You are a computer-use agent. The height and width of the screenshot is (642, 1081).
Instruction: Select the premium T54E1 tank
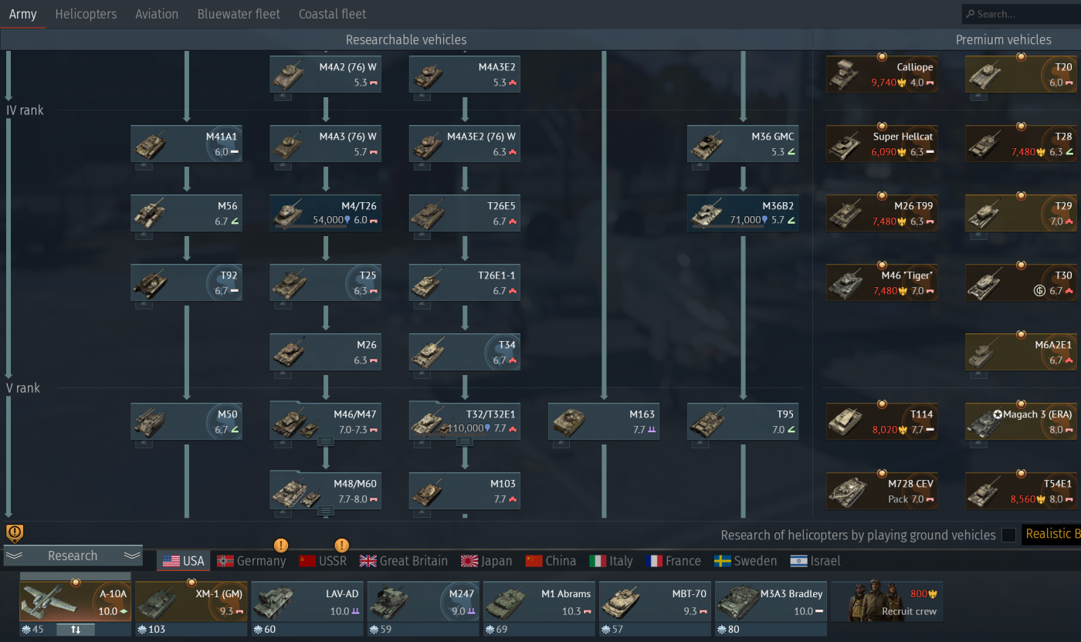[x=1021, y=491]
